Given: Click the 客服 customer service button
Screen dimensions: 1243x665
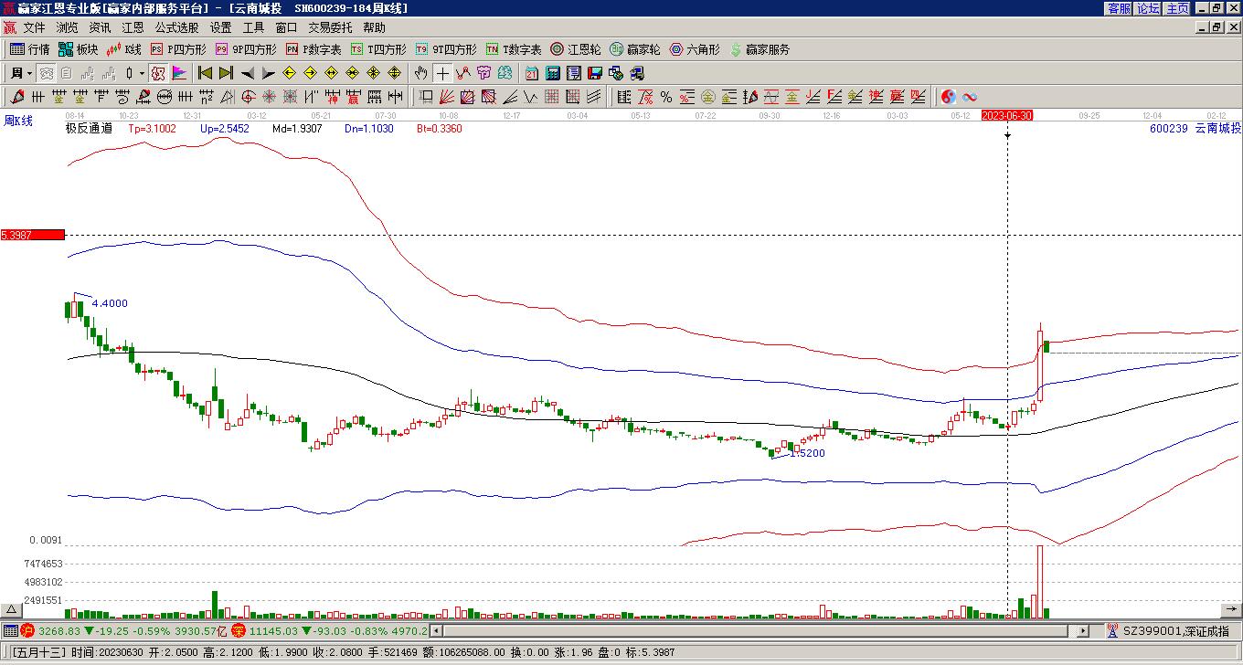Looking at the screenshot, I should point(1119,8).
